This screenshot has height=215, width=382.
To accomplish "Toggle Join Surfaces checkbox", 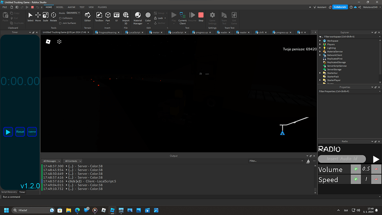I will coord(60,23).
